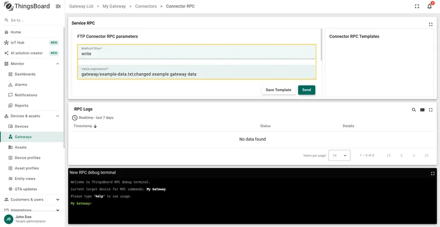
Task: Click the Home icon in sidebar
Action: (7, 32)
